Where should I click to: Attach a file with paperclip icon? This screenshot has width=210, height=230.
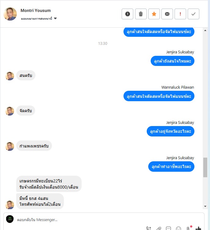(x=159, y=228)
